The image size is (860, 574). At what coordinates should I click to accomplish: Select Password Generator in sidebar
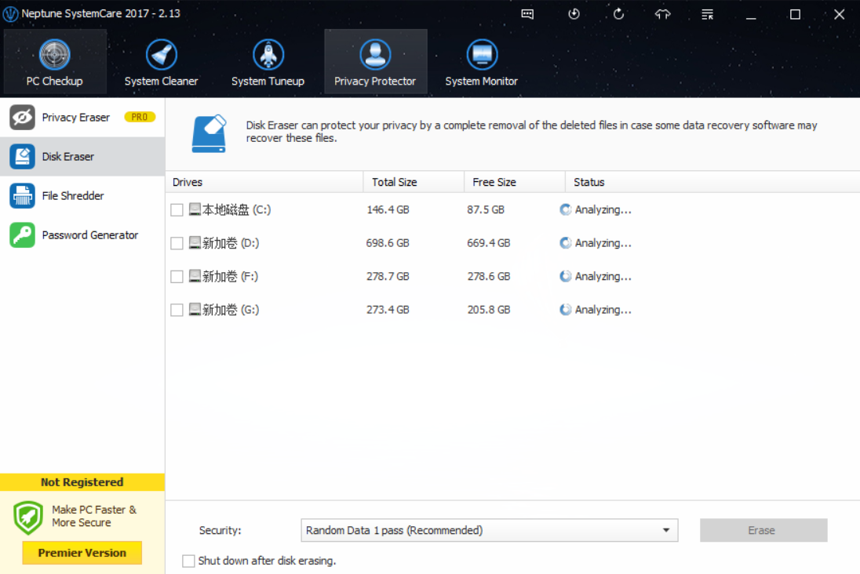(82, 235)
